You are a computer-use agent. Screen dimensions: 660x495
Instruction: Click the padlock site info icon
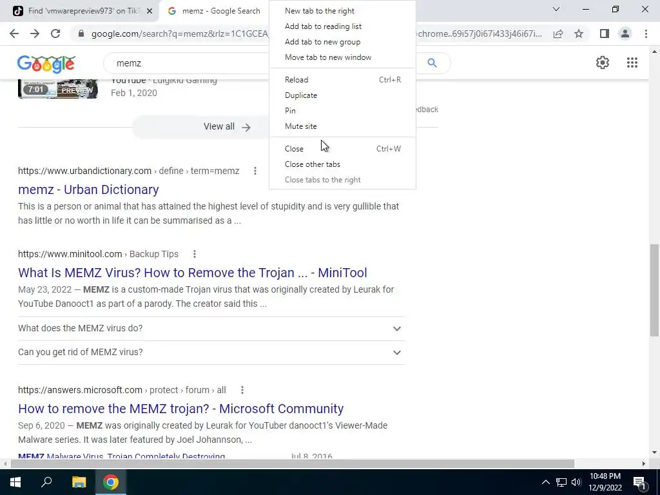[x=81, y=34]
